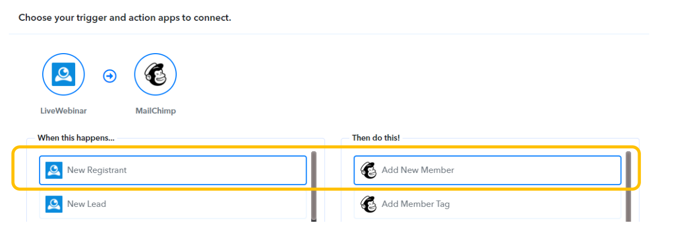Click the LiveWebinar name label
Viewport: 682px width, 248px height.
tap(64, 111)
